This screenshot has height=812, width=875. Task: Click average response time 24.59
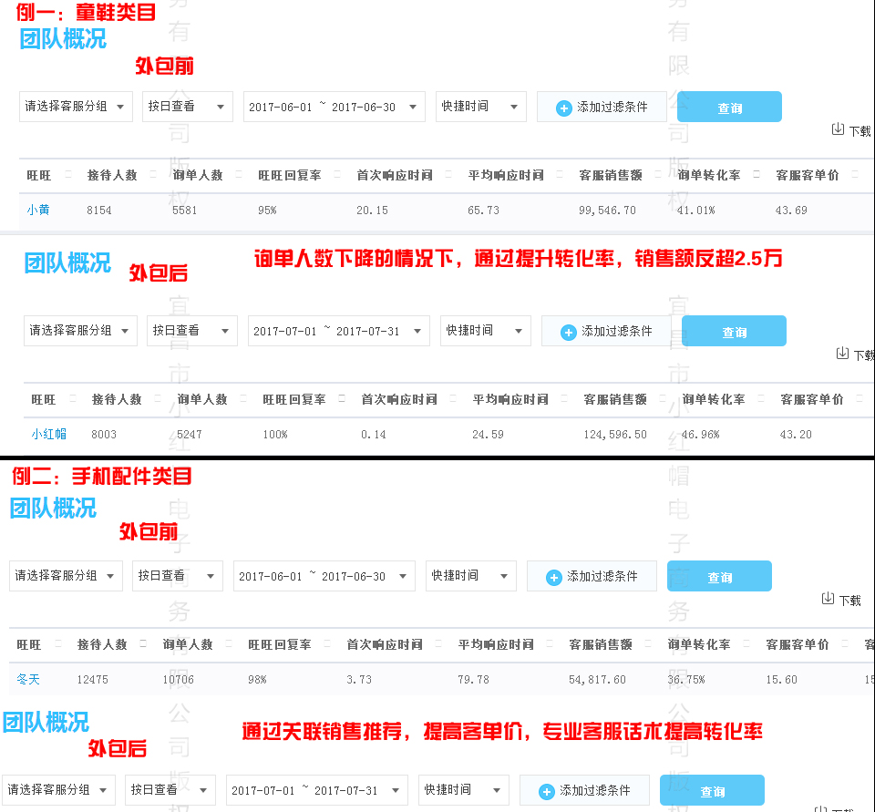pyautogui.click(x=488, y=435)
